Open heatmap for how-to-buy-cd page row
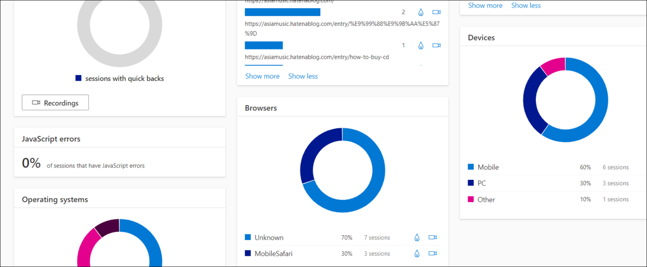 (421, 46)
